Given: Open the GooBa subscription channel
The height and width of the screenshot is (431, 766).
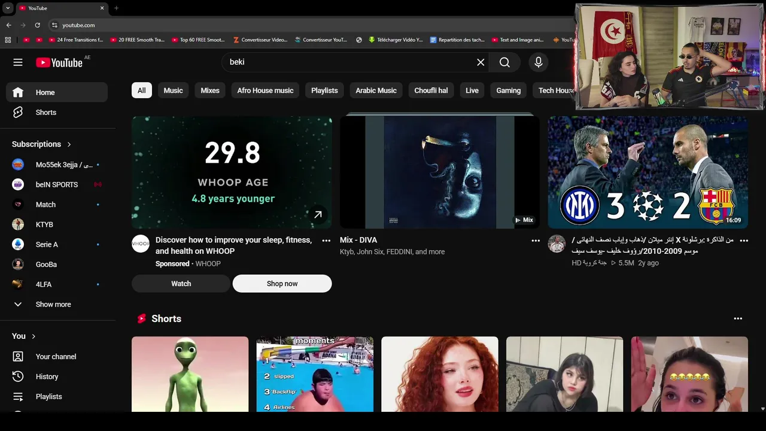Looking at the screenshot, I should 57,265.
